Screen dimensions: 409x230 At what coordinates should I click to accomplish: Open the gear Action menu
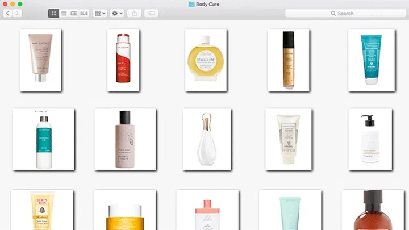click(118, 13)
